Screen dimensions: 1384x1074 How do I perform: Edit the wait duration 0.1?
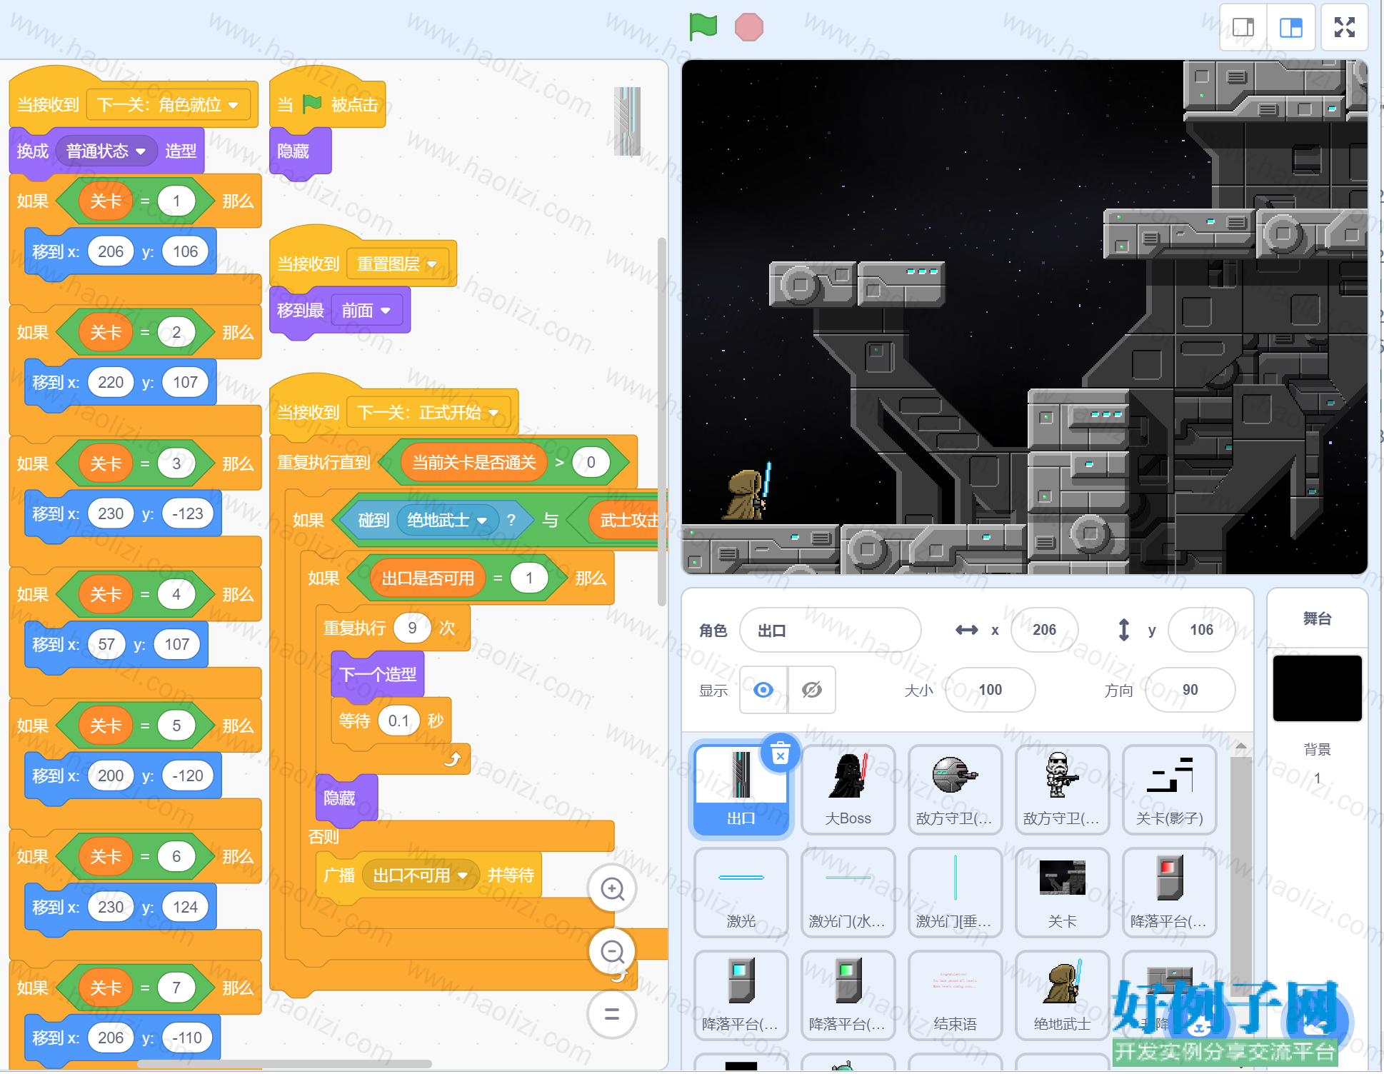coord(398,721)
